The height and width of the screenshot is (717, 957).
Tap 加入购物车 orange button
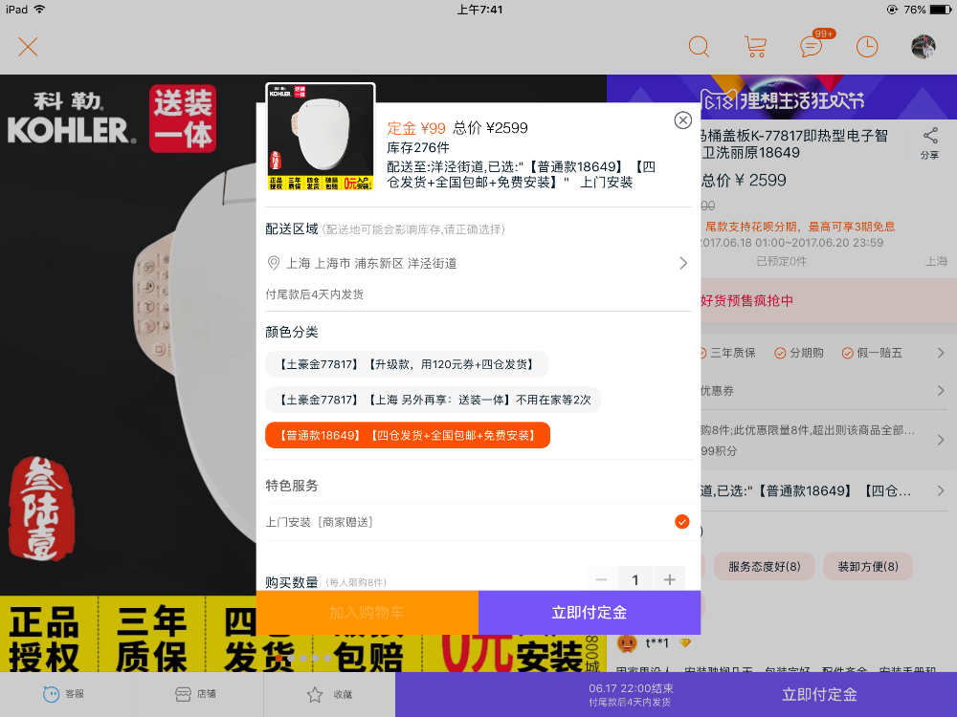[367, 613]
